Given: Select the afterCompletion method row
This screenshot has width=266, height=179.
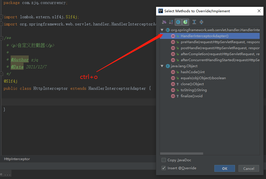Looking at the screenshot, I should click(210, 54).
